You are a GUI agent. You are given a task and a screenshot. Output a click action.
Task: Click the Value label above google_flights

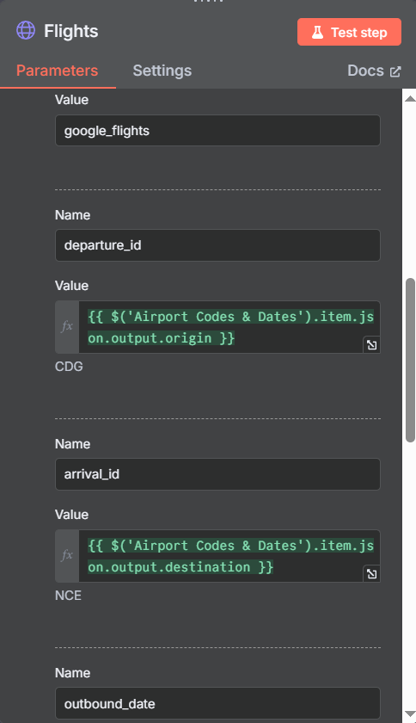[71, 100]
